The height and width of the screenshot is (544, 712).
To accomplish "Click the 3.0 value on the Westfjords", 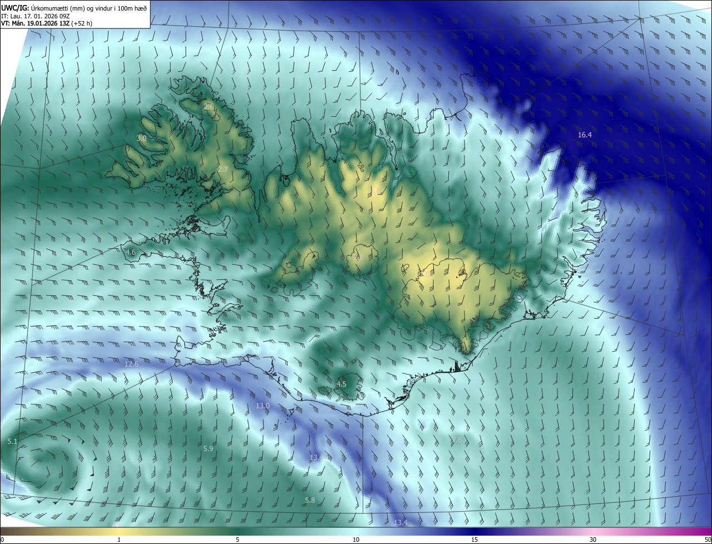I will [142, 138].
